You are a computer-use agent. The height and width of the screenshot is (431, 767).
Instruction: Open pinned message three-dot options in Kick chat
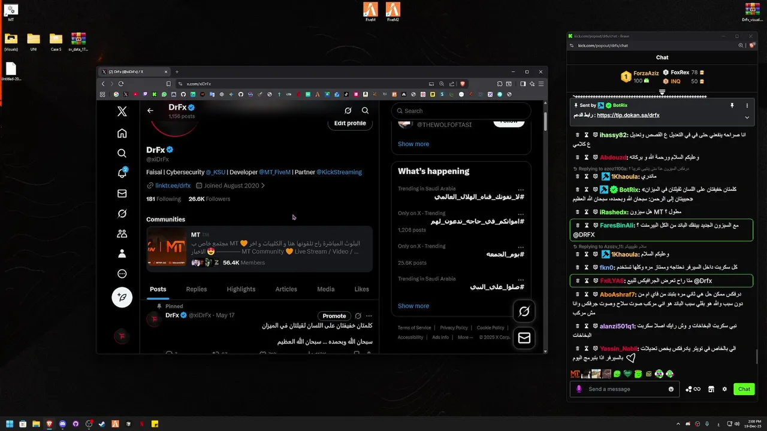[747, 105]
